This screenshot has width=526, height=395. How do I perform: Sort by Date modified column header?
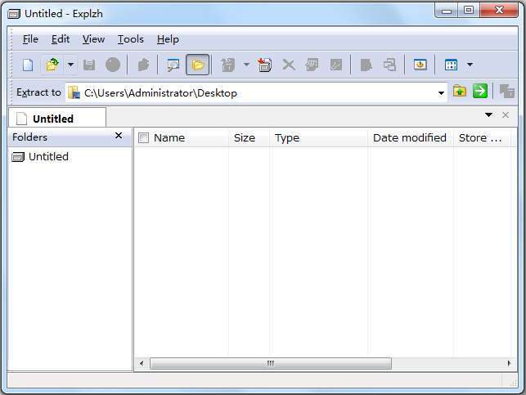click(x=409, y=138)
